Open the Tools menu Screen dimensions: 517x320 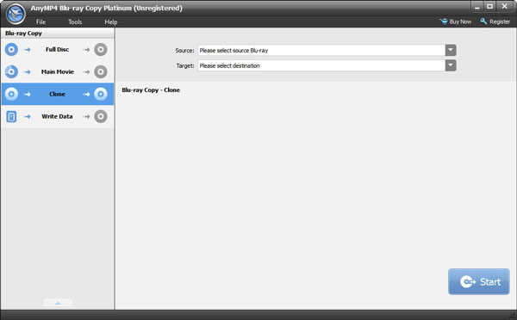(x=75, y=22)
